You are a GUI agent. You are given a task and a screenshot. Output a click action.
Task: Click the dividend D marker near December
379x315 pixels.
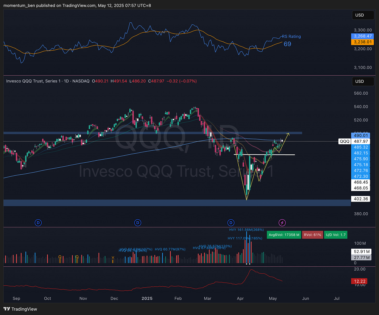(x=138, y=223)
